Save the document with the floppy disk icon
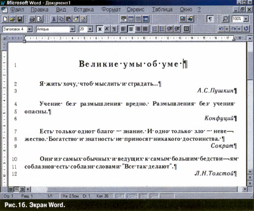 pos(20,19)
